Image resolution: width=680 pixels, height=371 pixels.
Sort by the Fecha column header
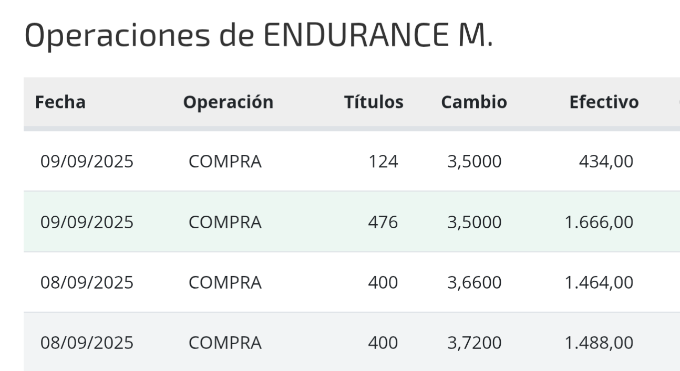click(x=60, y=102)
